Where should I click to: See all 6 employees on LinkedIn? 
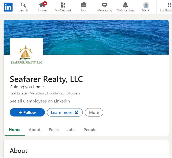[40, 101]
